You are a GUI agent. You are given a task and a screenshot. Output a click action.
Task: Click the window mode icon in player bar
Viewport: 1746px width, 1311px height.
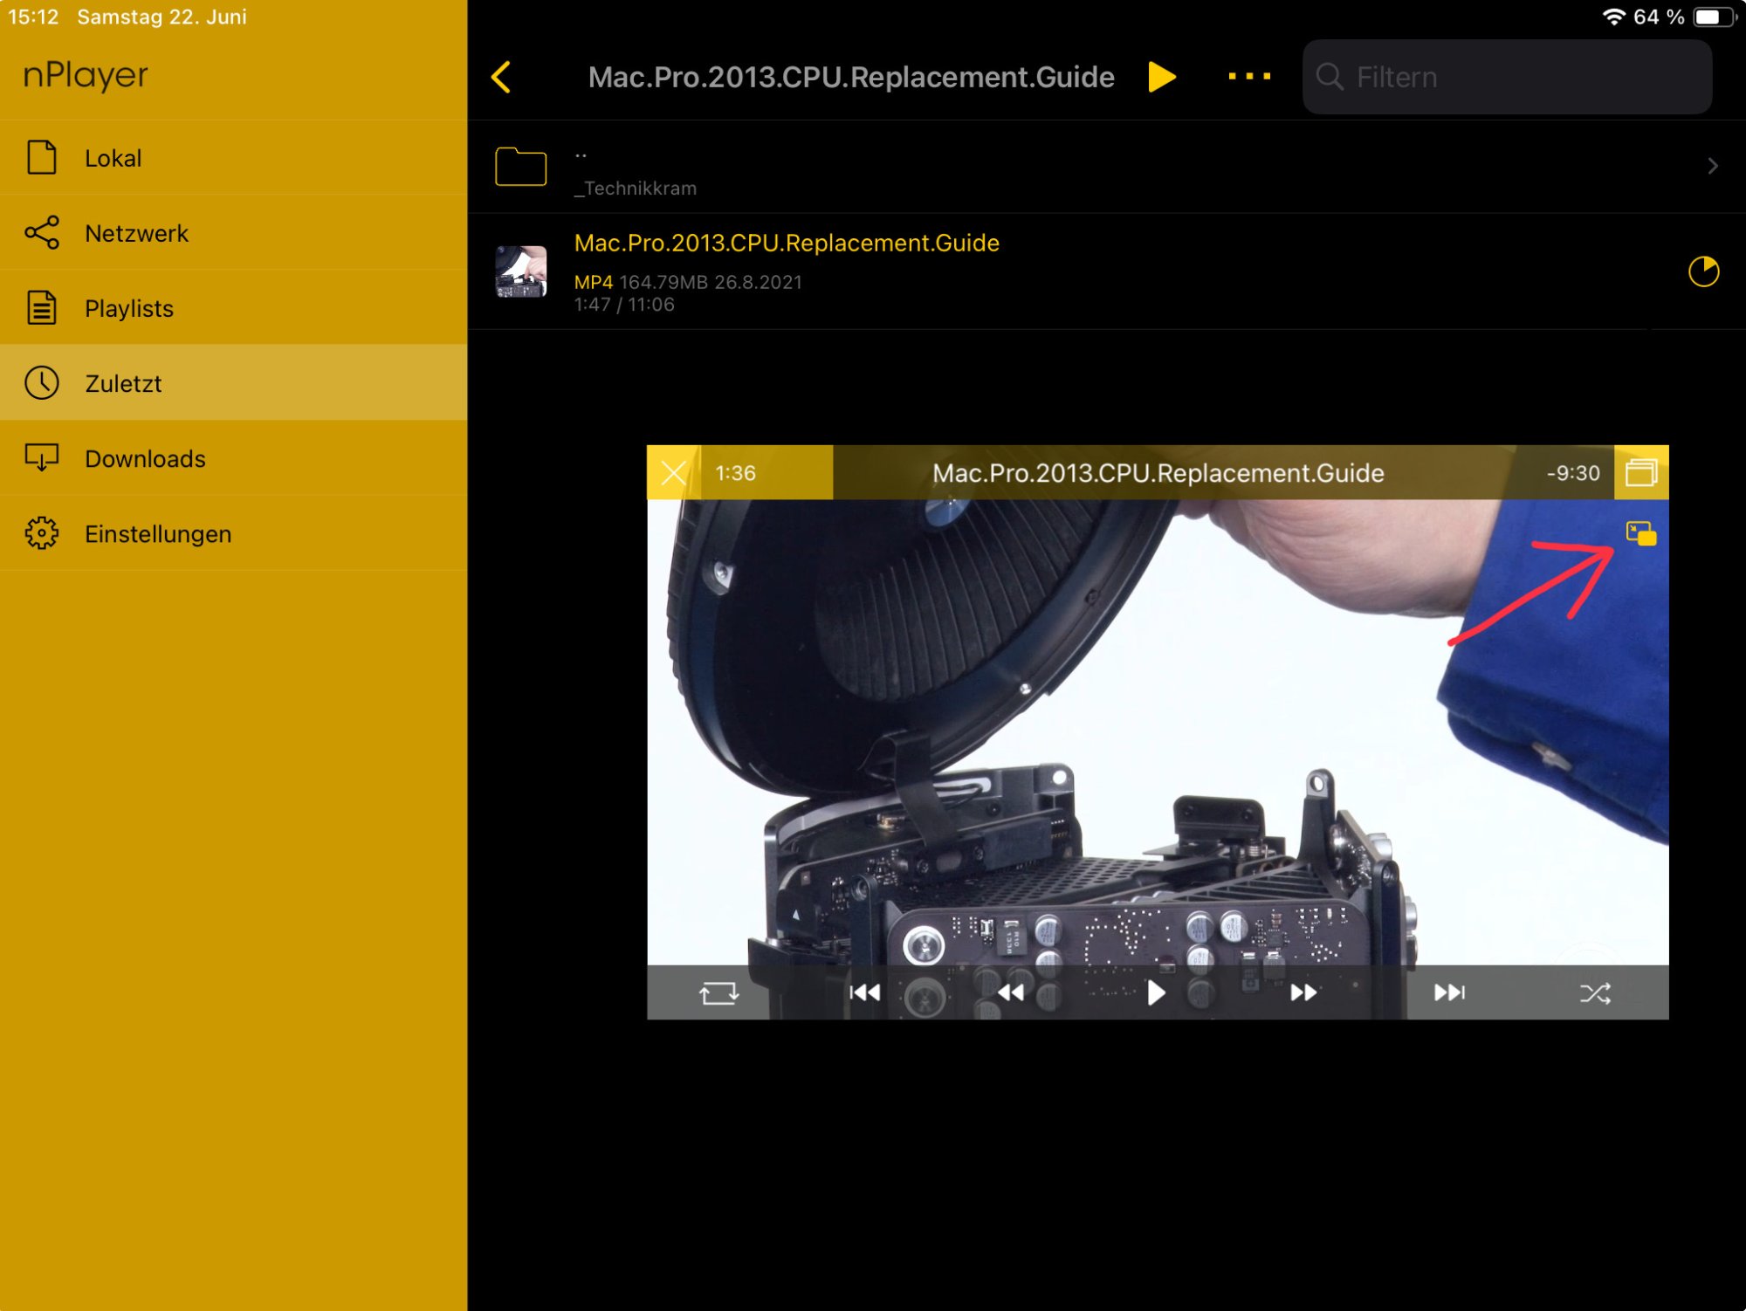tap(1640, 473)
